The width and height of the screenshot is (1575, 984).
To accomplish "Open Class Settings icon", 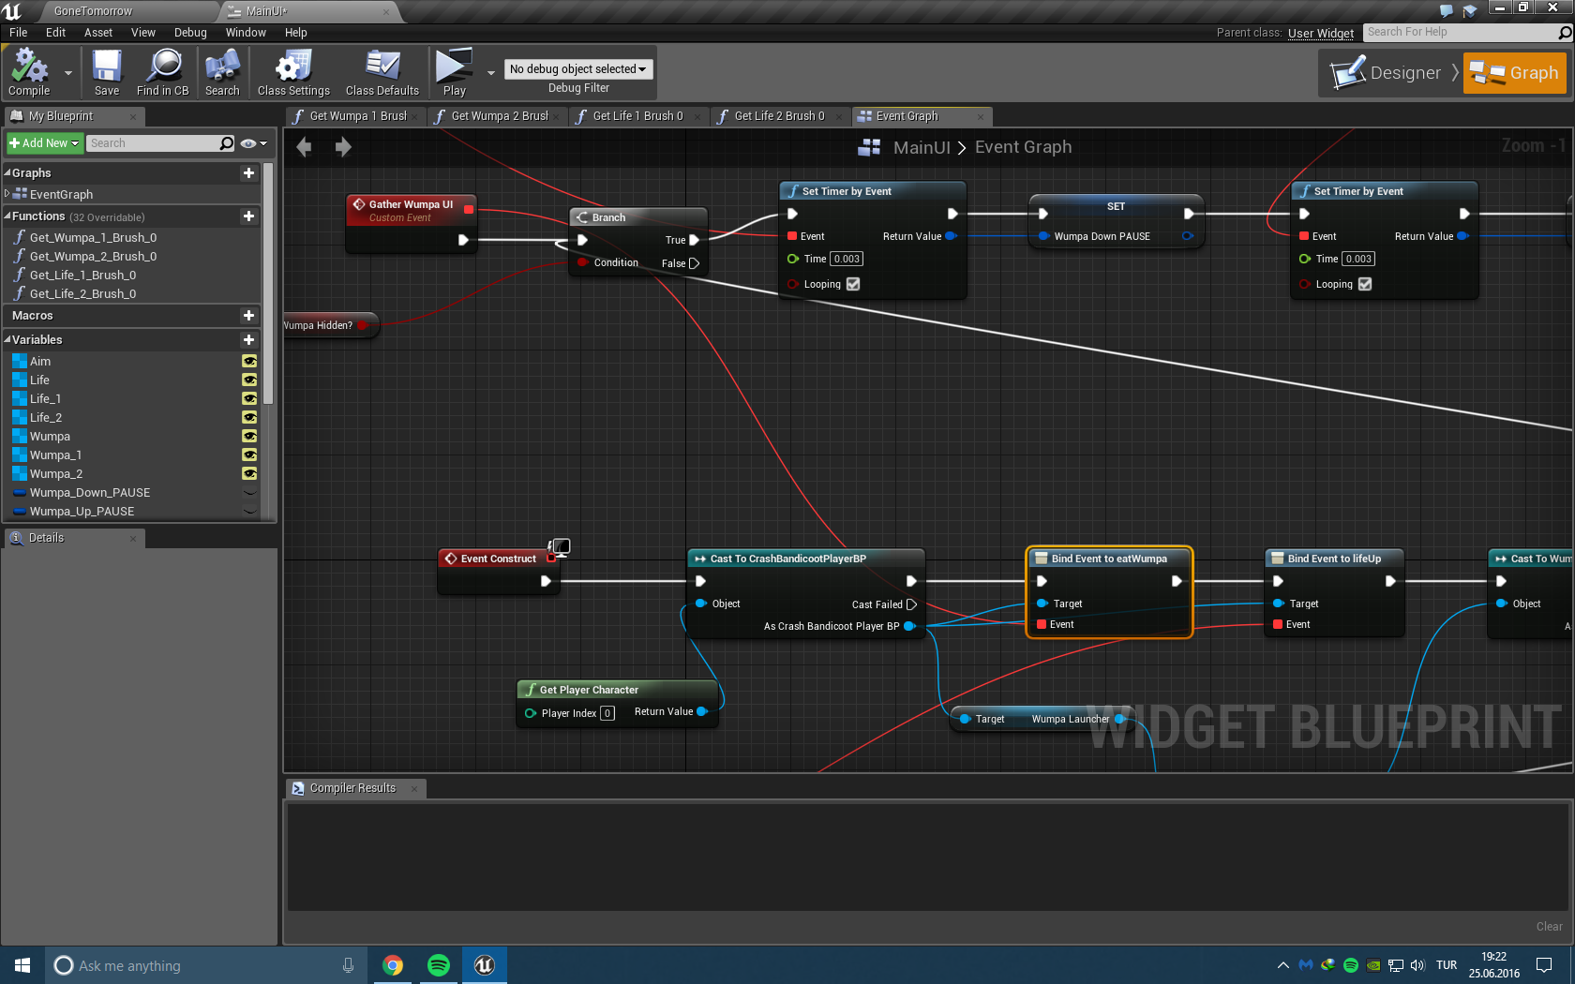I will (x=293, y=72).
